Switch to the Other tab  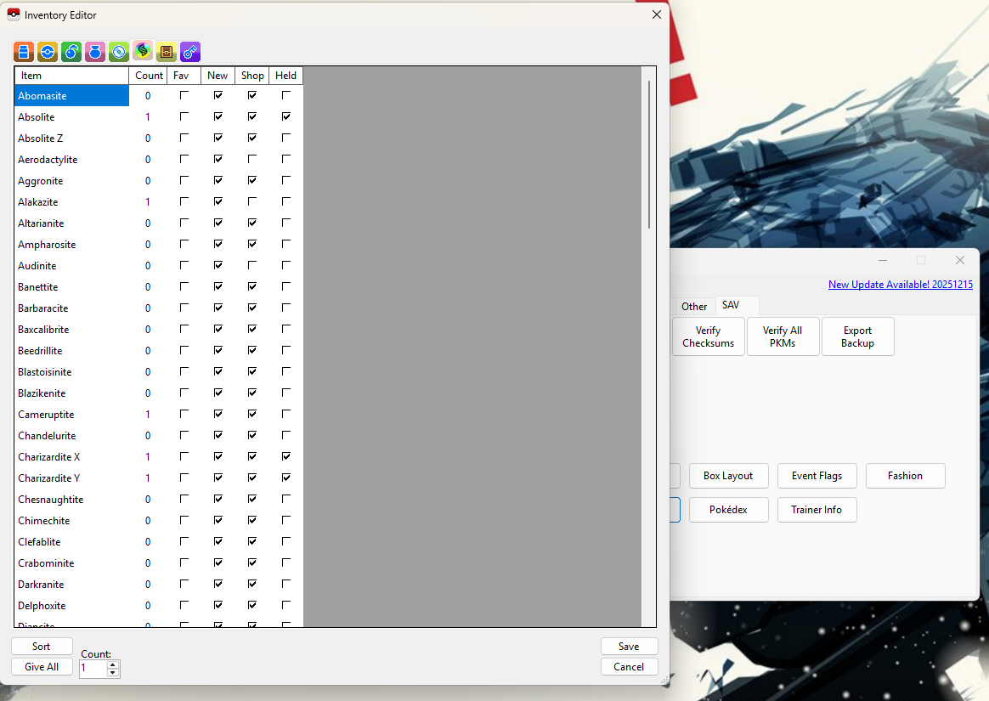click(694, 306)
